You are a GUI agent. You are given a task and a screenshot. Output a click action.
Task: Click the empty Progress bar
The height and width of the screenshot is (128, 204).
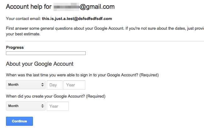point(46,53)
